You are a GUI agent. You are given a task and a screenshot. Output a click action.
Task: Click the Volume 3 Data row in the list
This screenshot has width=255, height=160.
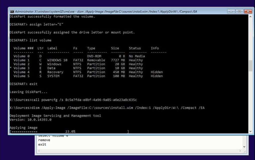pos(75,68)
